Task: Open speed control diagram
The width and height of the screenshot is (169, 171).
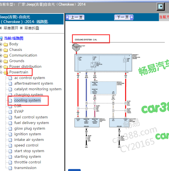Action: click(x=26, y=145)
